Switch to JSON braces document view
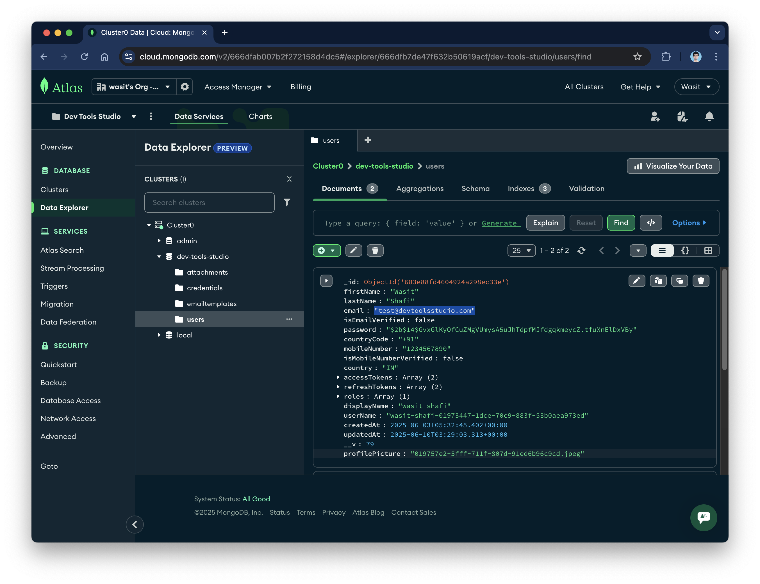 pos(685,250)
